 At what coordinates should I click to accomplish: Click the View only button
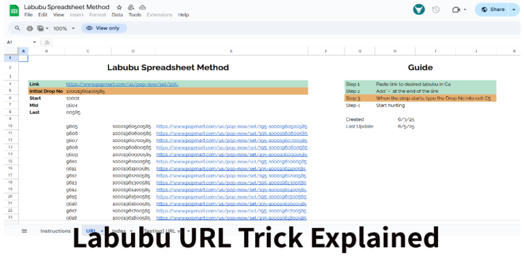[104, 29]
